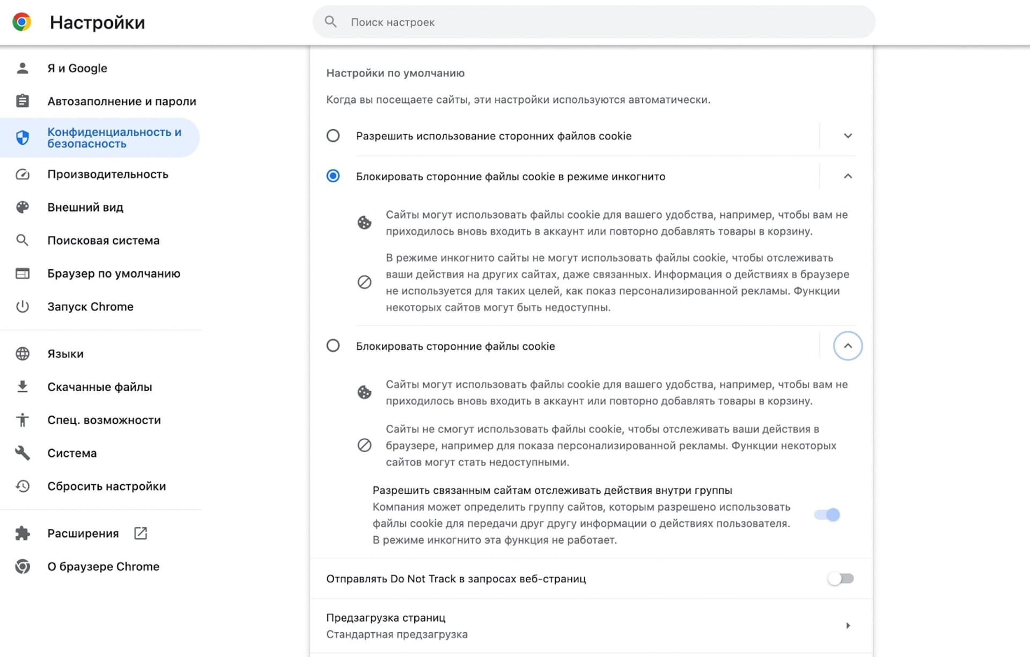Select Блокировать сторонние файлы cookie radio button
Screen dimensions: 1030x657
pyautogui.click(x=333, y=346)
